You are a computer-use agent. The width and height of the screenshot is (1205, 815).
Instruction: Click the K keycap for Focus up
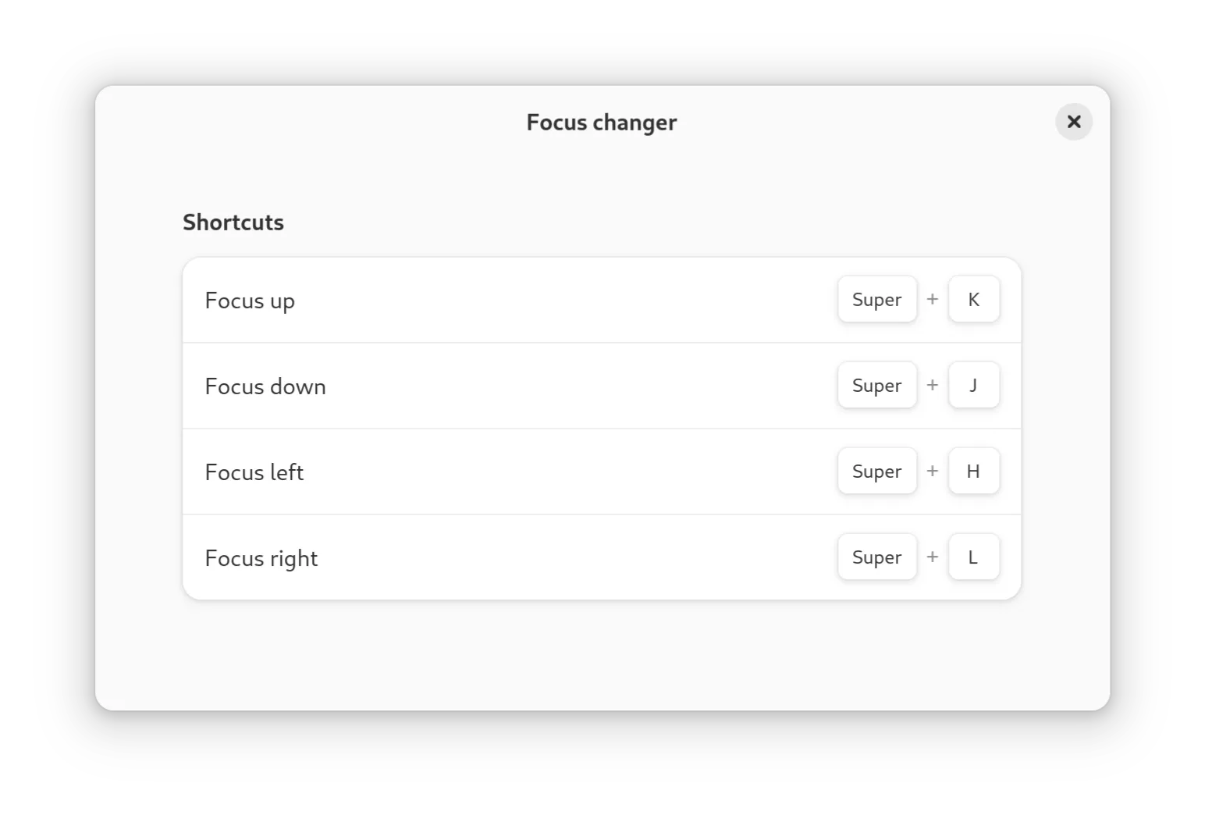coord(973,300)
